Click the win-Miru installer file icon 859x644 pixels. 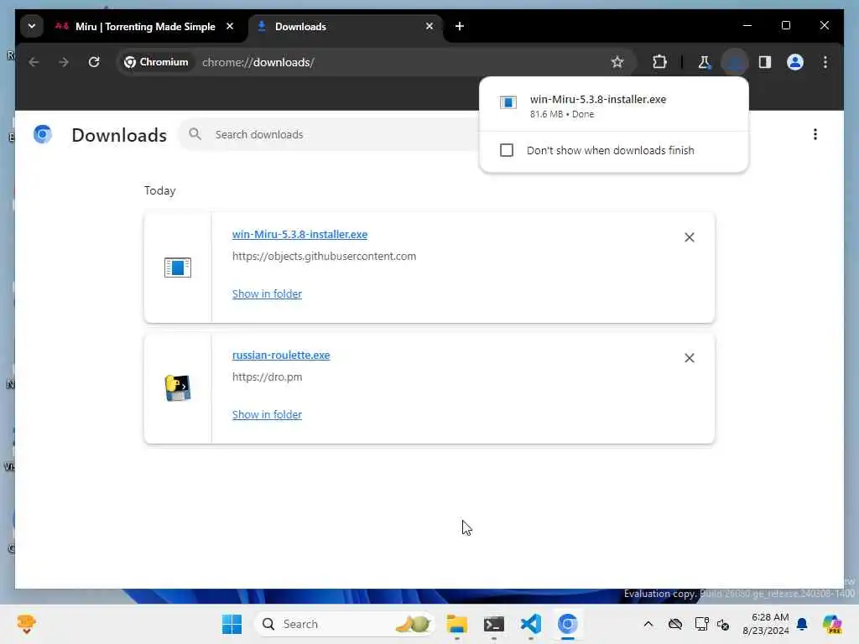coord(178,267)
